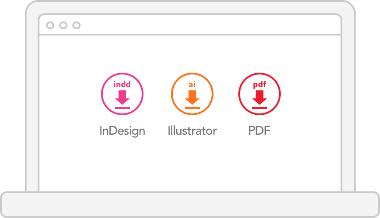This screenshot has height=218, width=380.
Task: Click the red bar beneath the pdf arrow
Action: point(260,108)
